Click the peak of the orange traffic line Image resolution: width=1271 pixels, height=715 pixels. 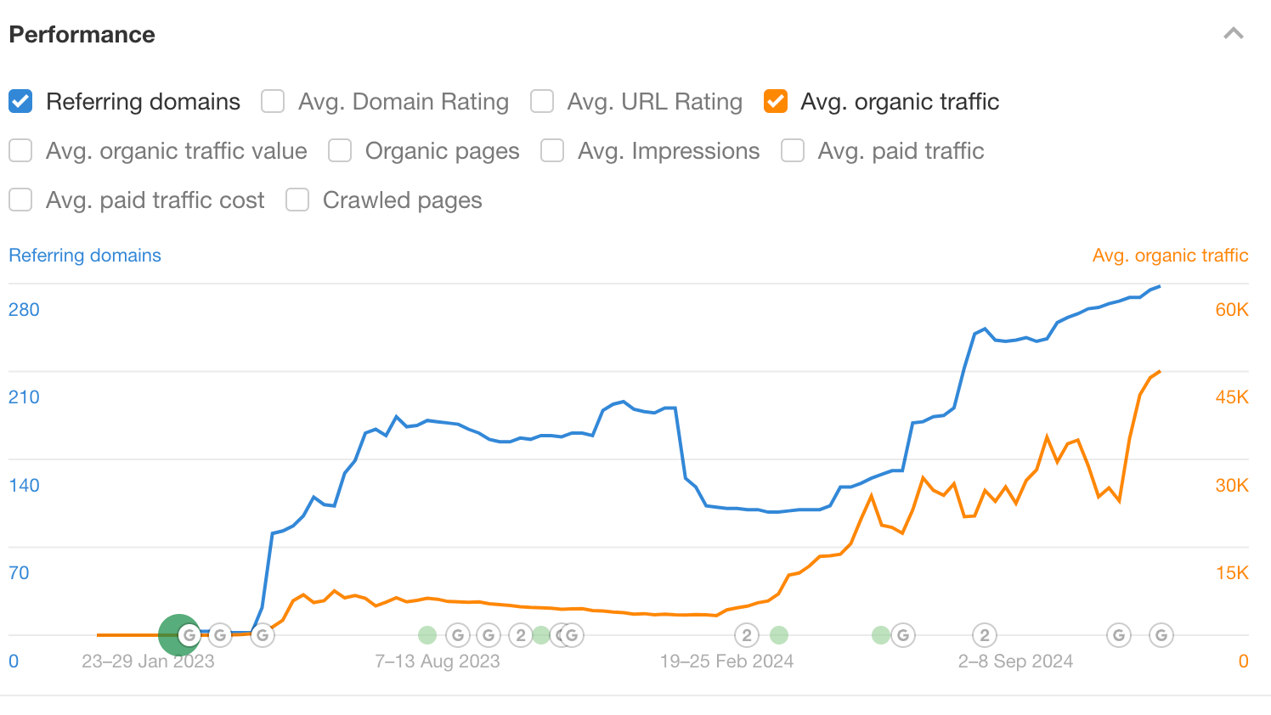1158,371
